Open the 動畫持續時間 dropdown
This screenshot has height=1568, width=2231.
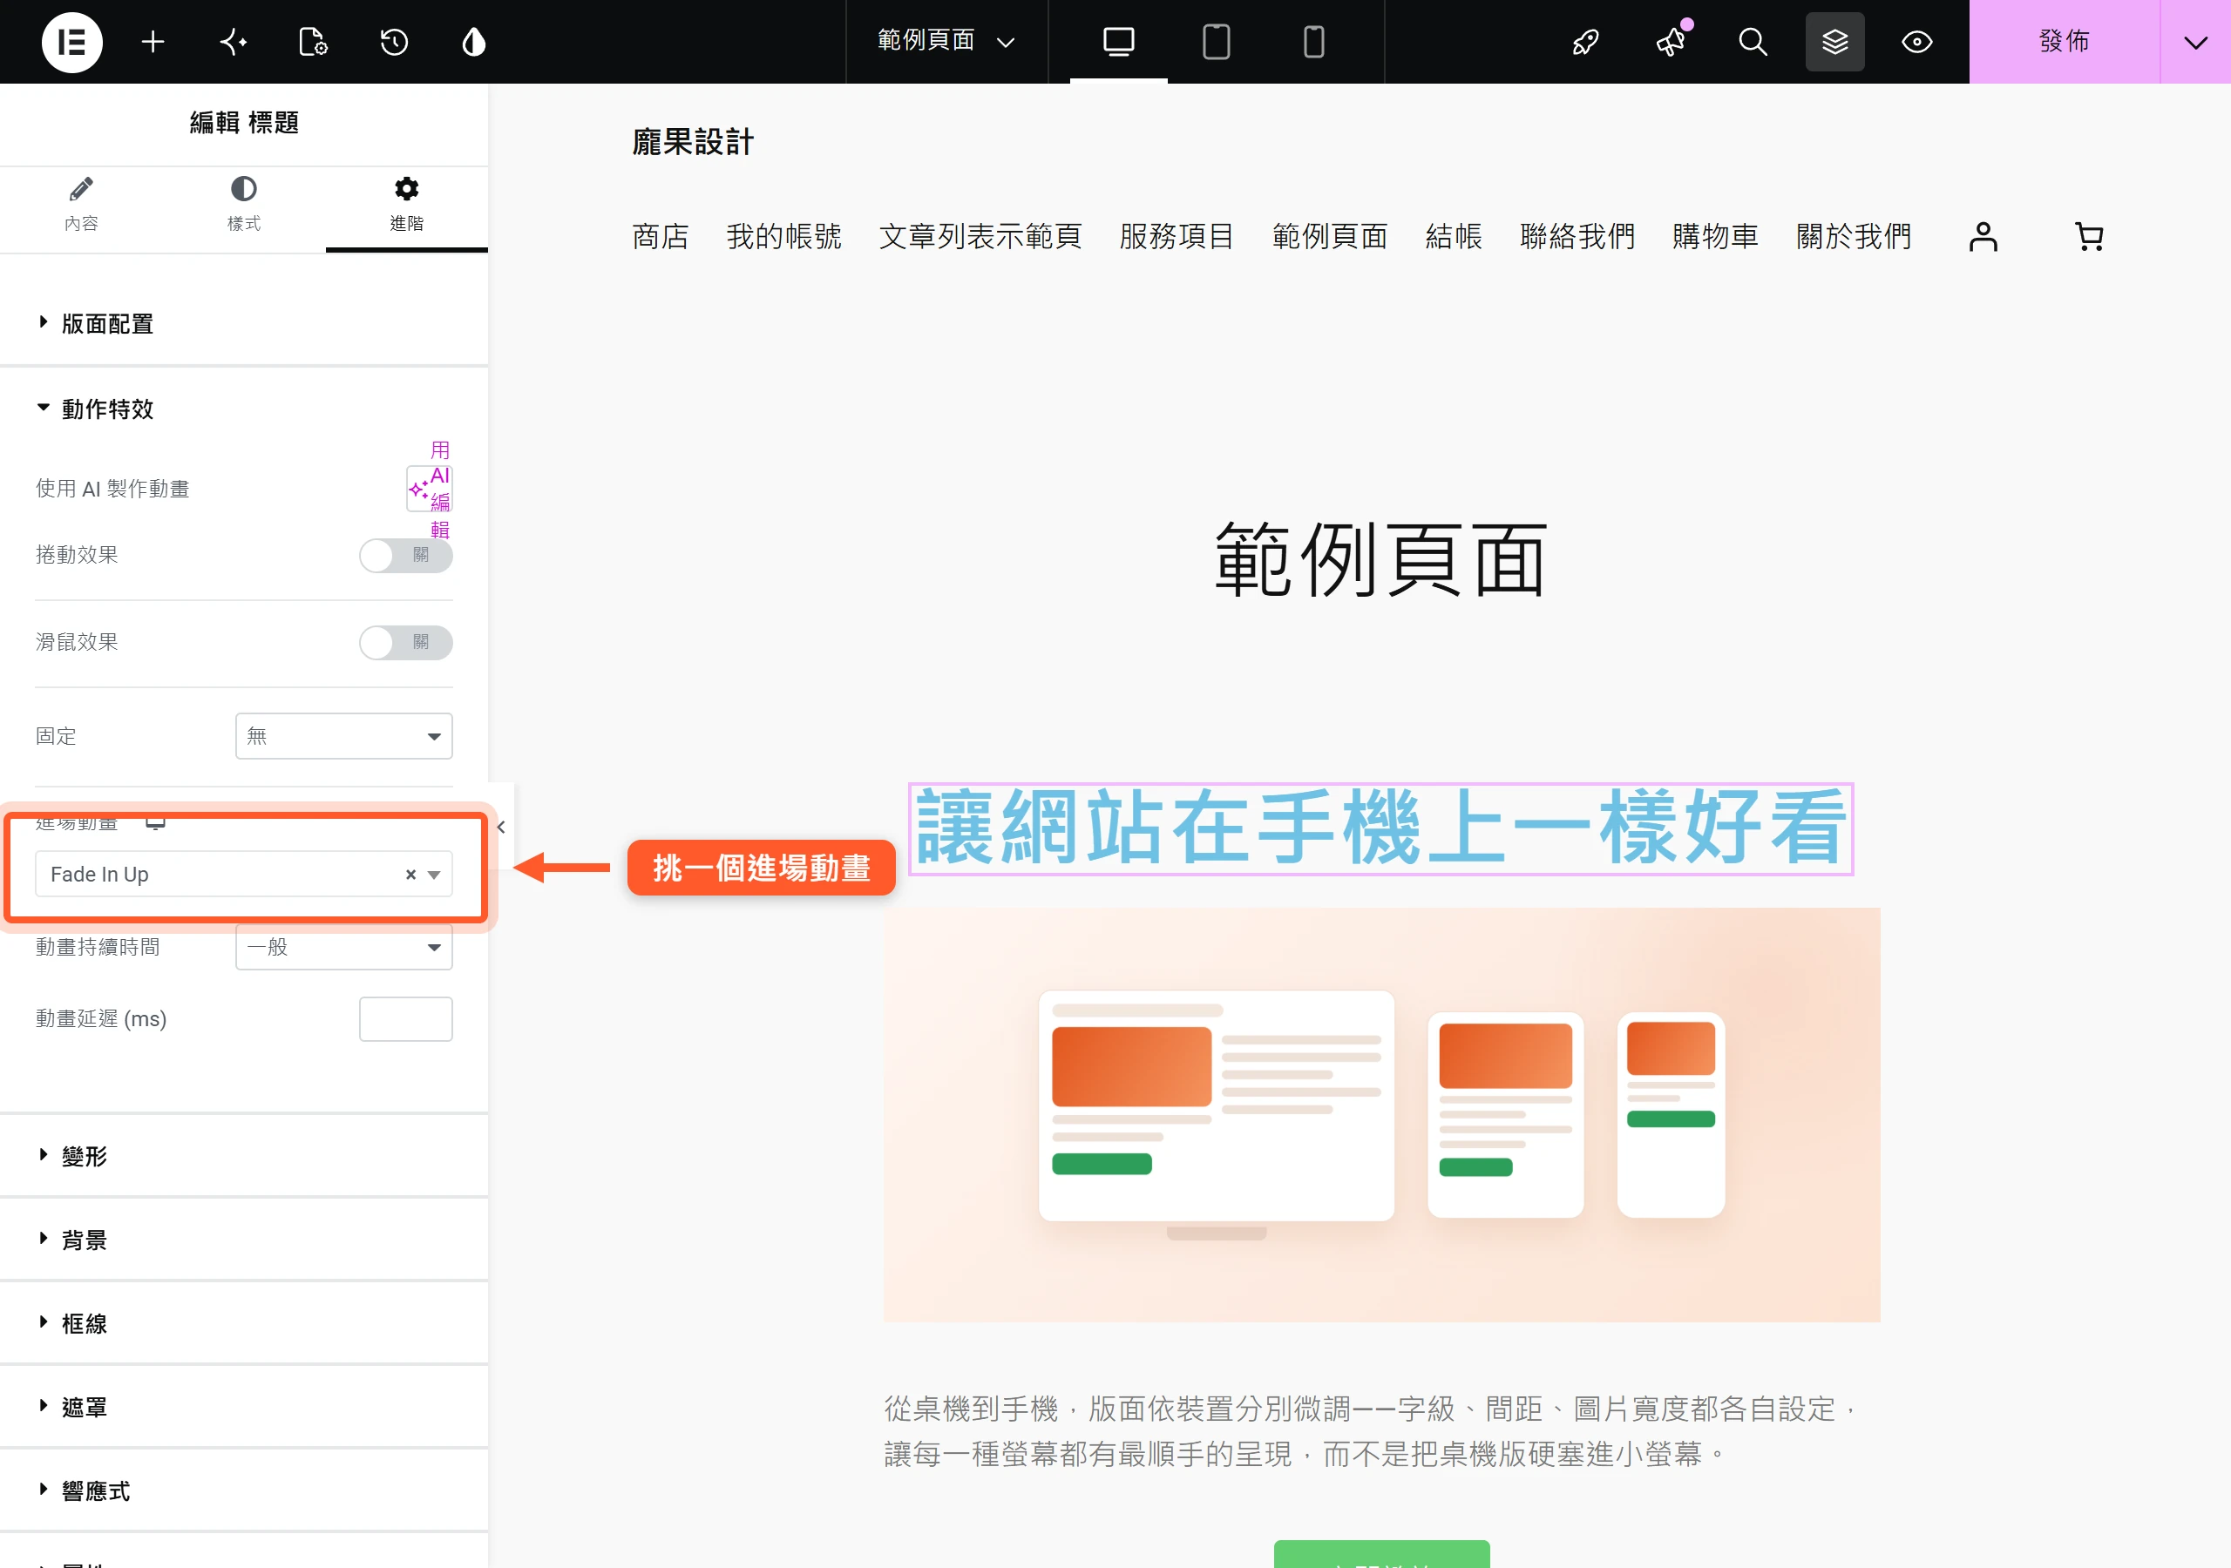pyautogui.click(x=344, y=947)
